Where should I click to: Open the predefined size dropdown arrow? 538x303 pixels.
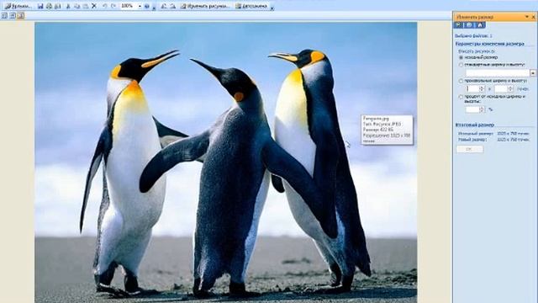533,73
